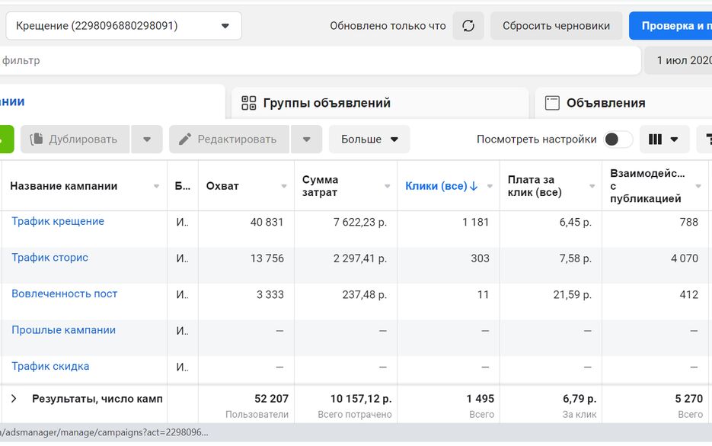Click the Редактировать button
Screen dimensions: 712x446
[x=229, y=139]
